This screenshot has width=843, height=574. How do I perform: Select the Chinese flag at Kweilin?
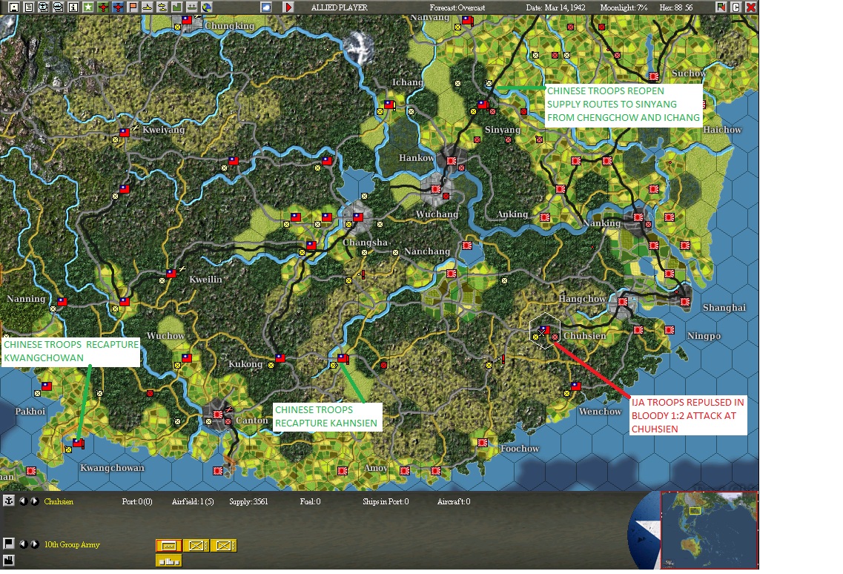click(x=171, y=274)
